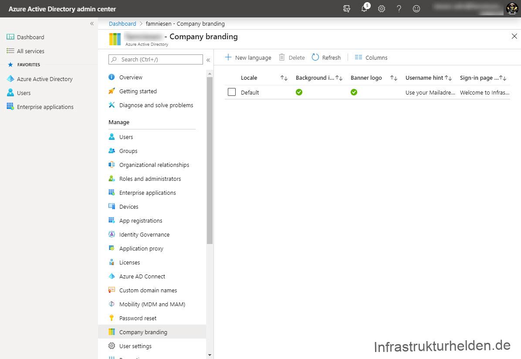Click the 'Use your Mailadre...' username hint cell
The image size is (521, 359).
coord(430,92)
